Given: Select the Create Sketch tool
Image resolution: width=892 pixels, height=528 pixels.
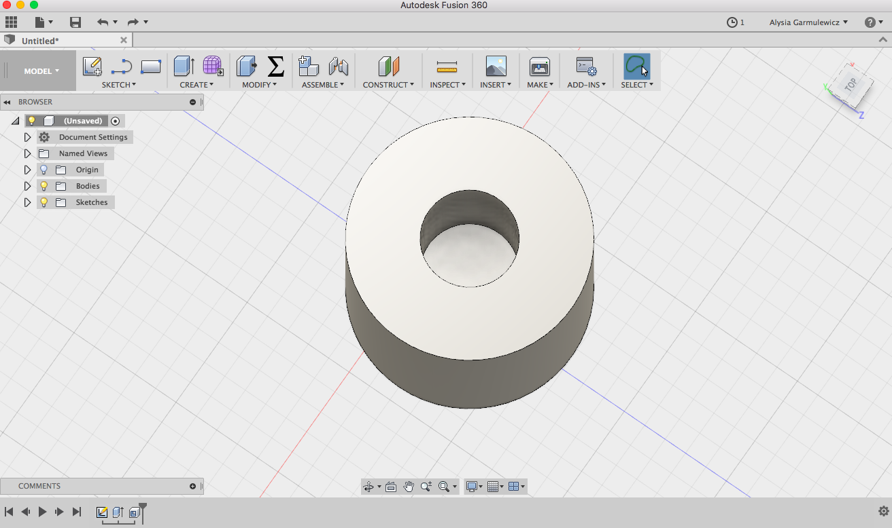Looking at the screenshot, I should [x=92, y=66].
